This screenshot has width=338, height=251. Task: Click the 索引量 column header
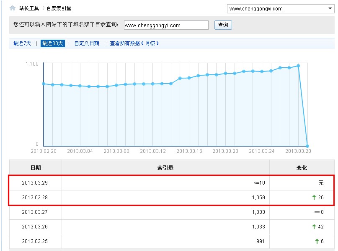click(165, 167)
